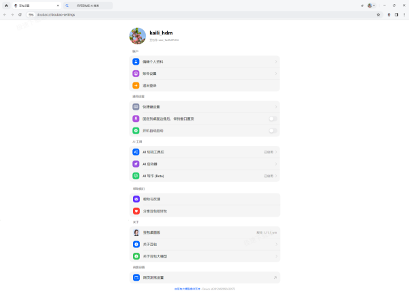409x295 pixels.
Task: Click the 帮助与反馈 purple icon
Action: 136,199
